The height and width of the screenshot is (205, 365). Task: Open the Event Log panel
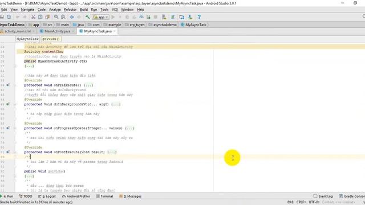323,196
